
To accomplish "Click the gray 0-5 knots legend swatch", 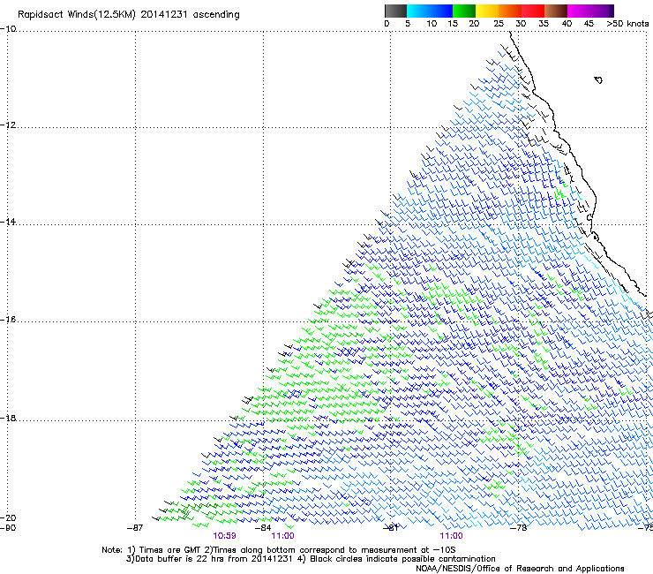I will (x=395, y=11).
